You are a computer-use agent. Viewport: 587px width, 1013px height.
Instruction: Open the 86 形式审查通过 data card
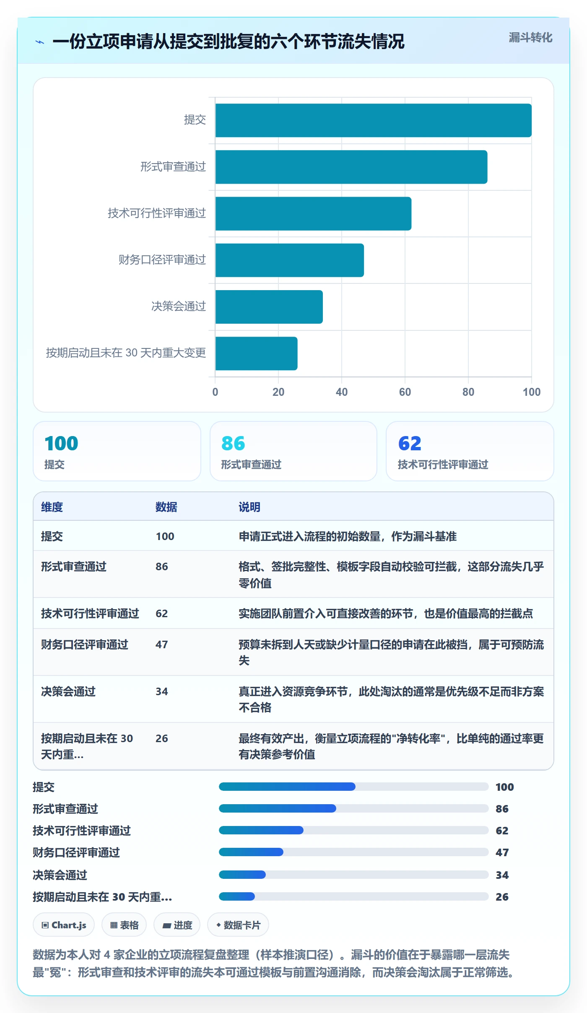click(x=293, y=451)
